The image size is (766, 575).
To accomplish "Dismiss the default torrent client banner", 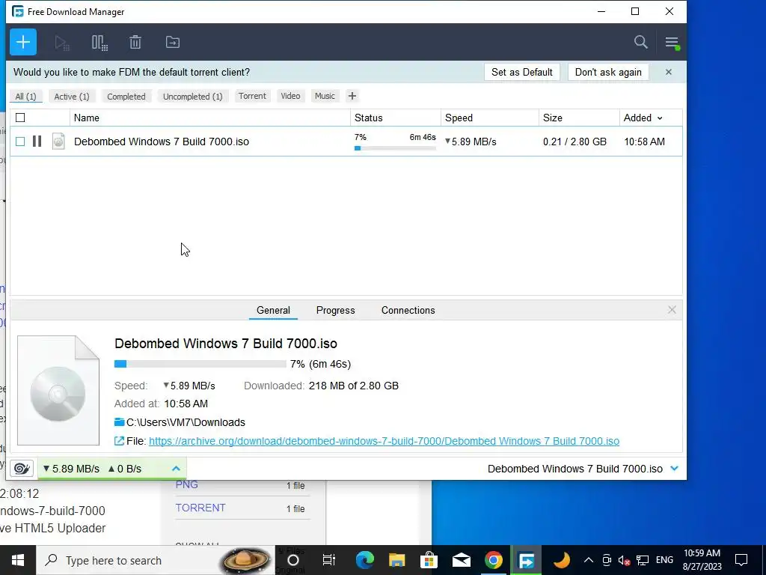I will [x=669, y=72].
